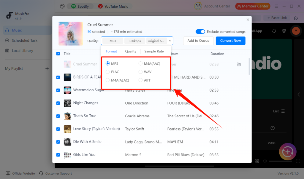304x179 pixels.
Task: Open the List view dropdown in Spotify panel
Action: pos(279,111)
